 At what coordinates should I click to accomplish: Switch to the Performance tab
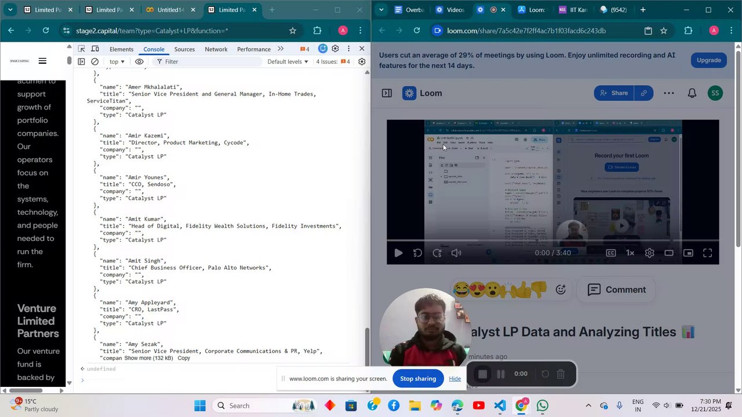click(x=254, y=49)
